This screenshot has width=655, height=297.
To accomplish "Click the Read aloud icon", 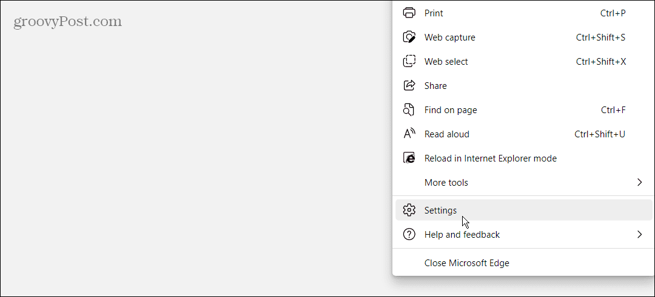I will (x=409, y=134).
